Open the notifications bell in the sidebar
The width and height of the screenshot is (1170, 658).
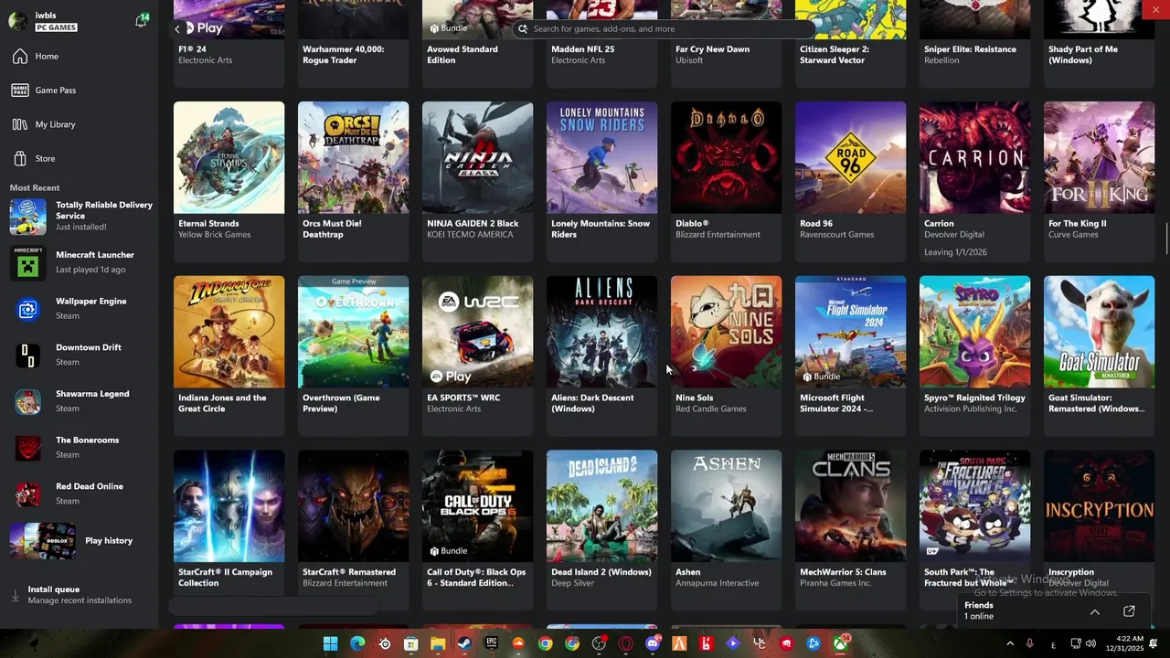[141, 20]
